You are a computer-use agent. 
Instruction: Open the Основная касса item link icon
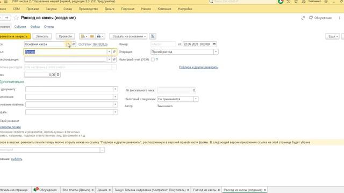coord(74,44)
